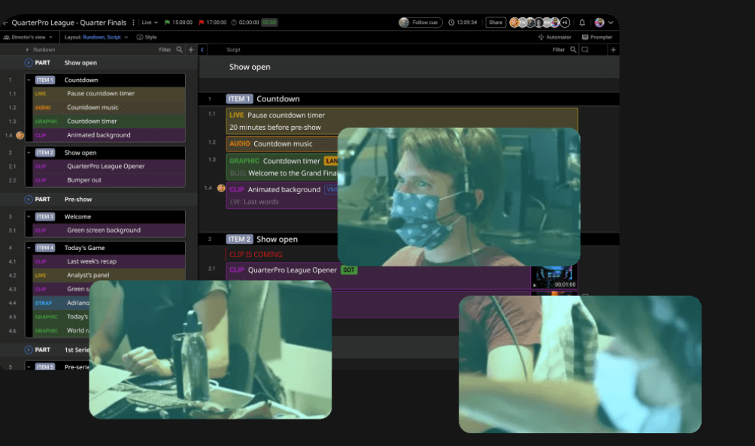The image size is (755, 446).
Task: Click the Script column header label
Action: pyautogui.click(x=233, y=50)
